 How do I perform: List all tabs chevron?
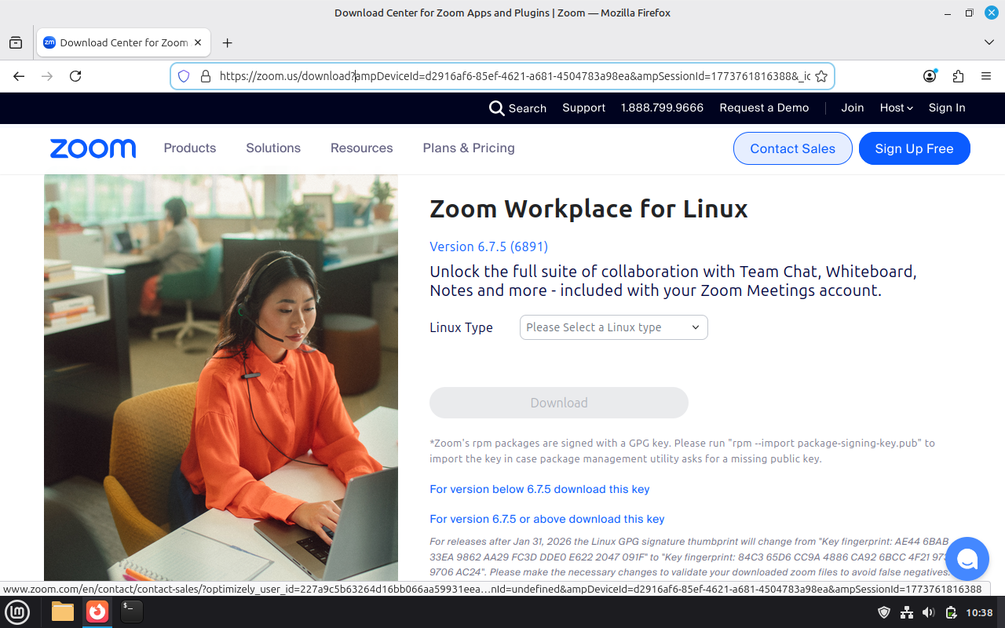(x=989, y=42)
